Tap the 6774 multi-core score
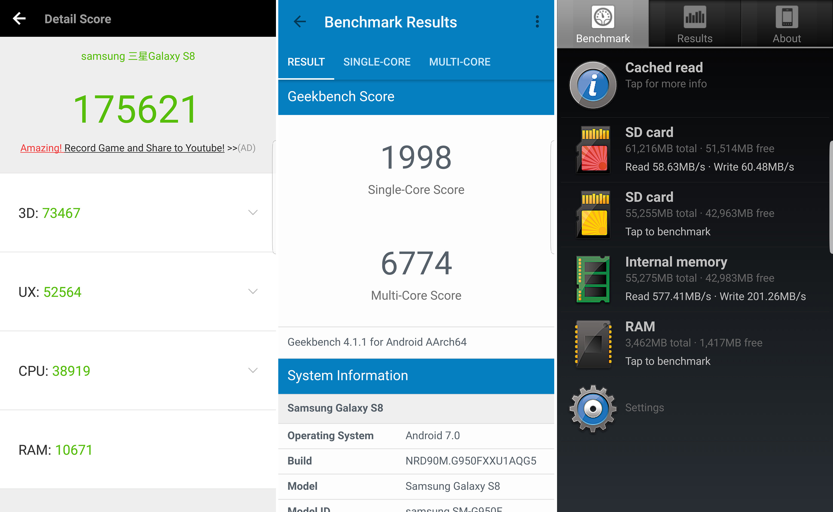 (x=416, y=263)
